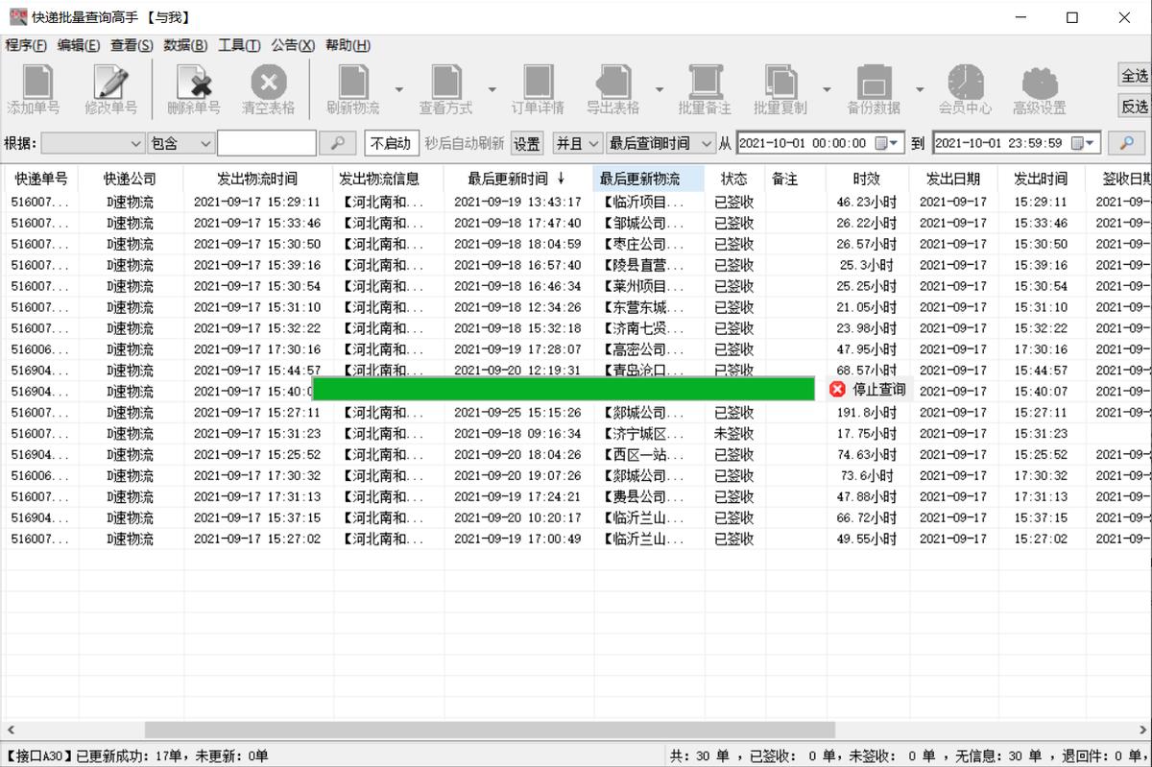Sort by the 状态 column header
This screenshot has width=1152, height=767.
[734, 179]
